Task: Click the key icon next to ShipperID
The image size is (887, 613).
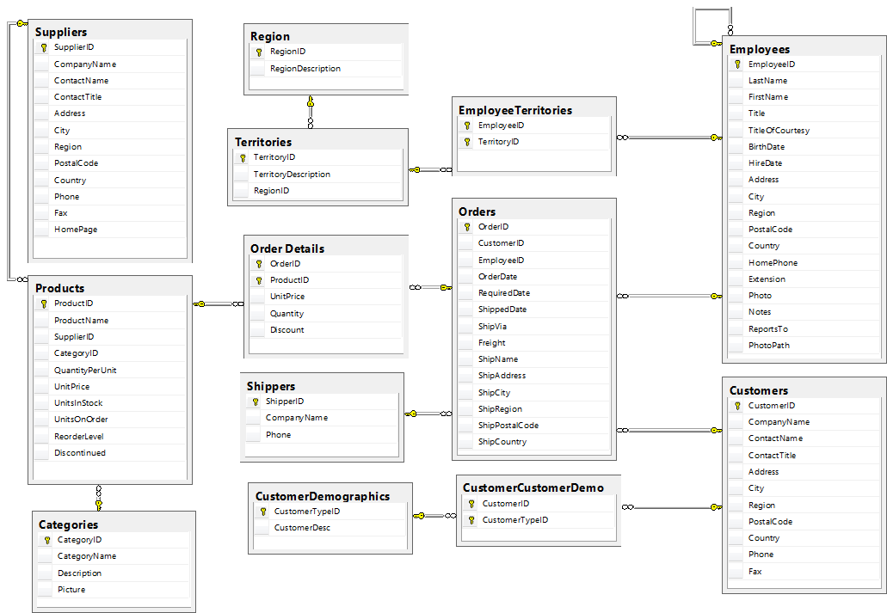Action: point(256,401)
